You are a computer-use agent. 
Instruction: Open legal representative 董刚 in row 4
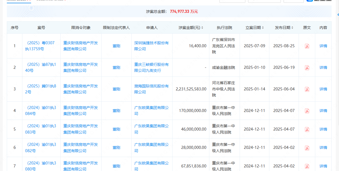116,111
